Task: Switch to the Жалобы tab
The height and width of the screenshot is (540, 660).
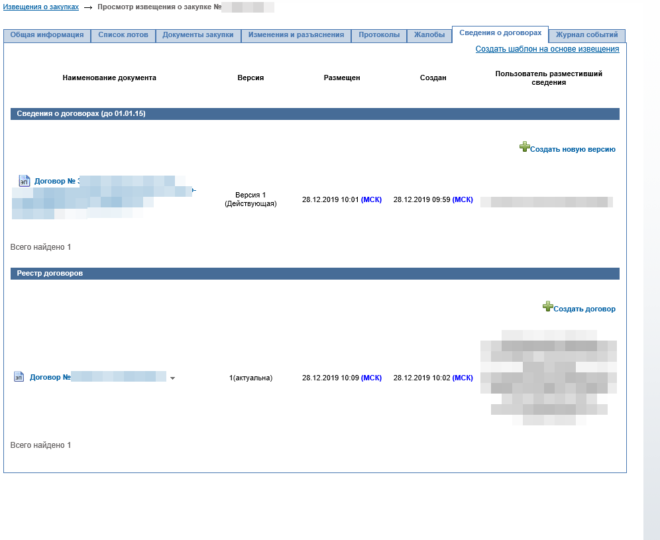Action: point(429,35)
